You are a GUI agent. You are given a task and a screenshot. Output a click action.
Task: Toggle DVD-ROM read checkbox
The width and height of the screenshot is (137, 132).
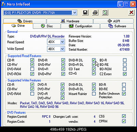(32, 74)
